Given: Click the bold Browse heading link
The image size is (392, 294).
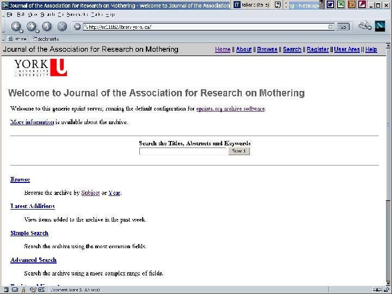Looking at the screenshot, I should coord(20,179).
